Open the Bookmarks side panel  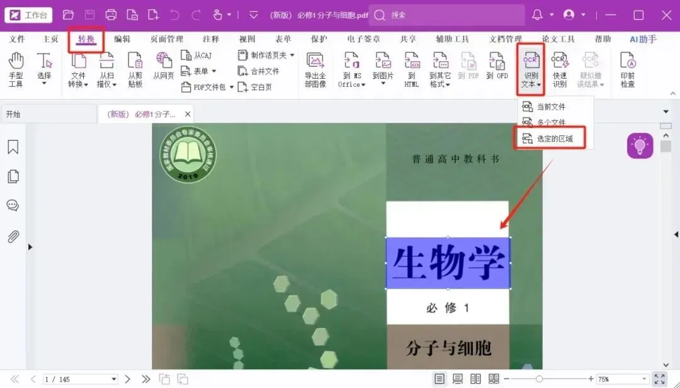pos(13,147)
